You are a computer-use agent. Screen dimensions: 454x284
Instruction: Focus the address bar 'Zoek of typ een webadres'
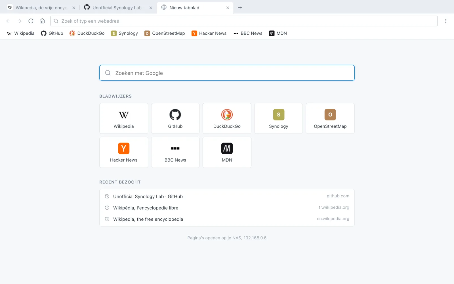(244, 21)
